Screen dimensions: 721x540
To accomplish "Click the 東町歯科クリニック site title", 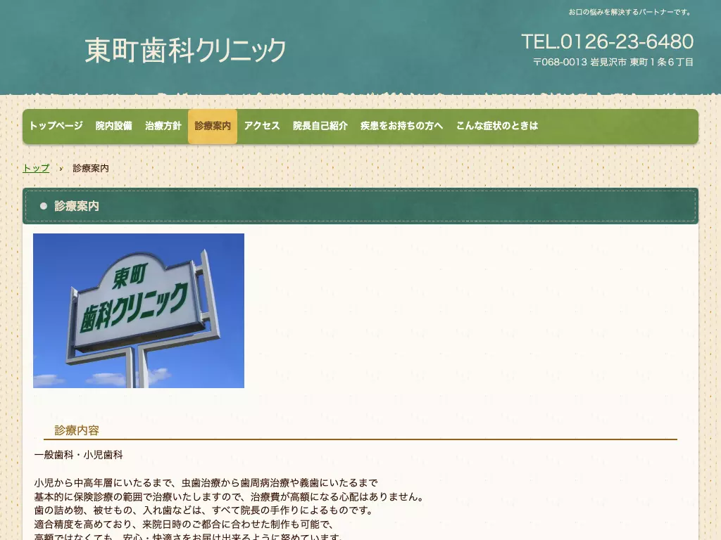I will (185, 50).
